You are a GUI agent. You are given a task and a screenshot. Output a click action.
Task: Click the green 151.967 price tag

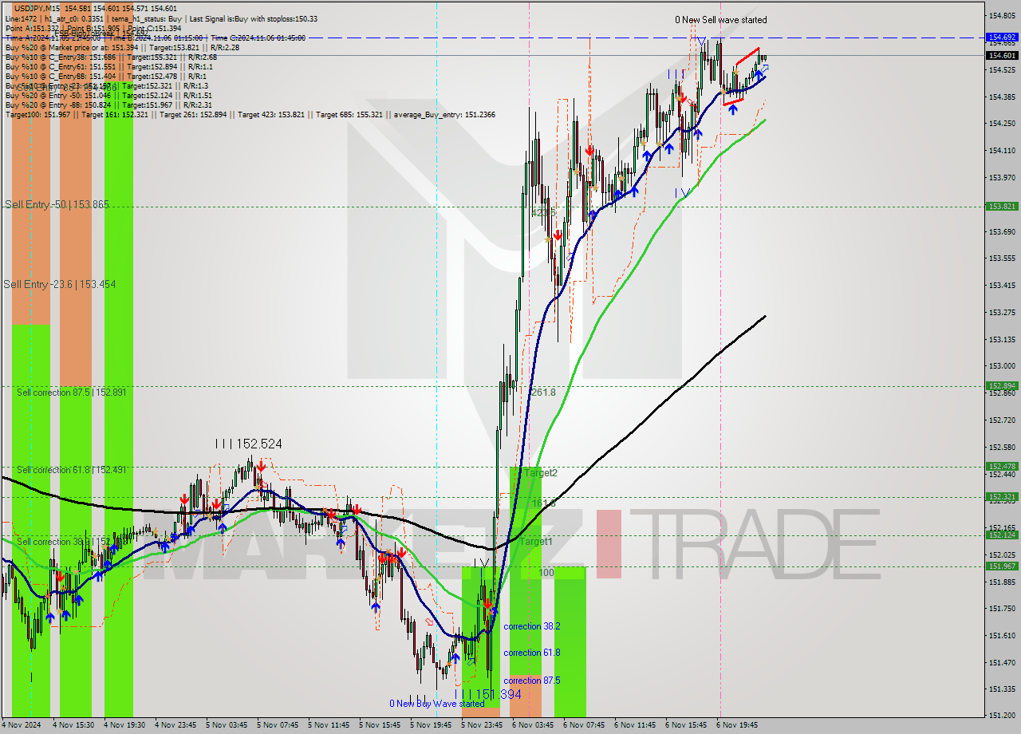tap(1002, 566)
